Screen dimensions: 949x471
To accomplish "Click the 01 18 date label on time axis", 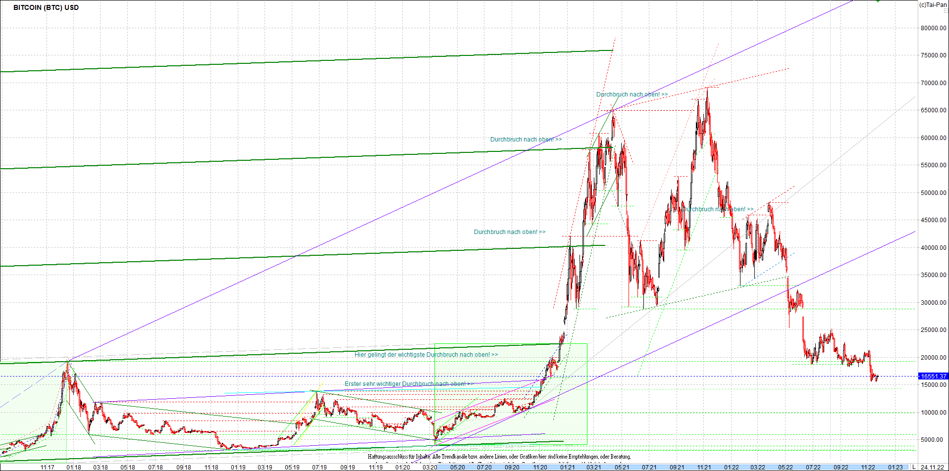I will click(74, 467).
